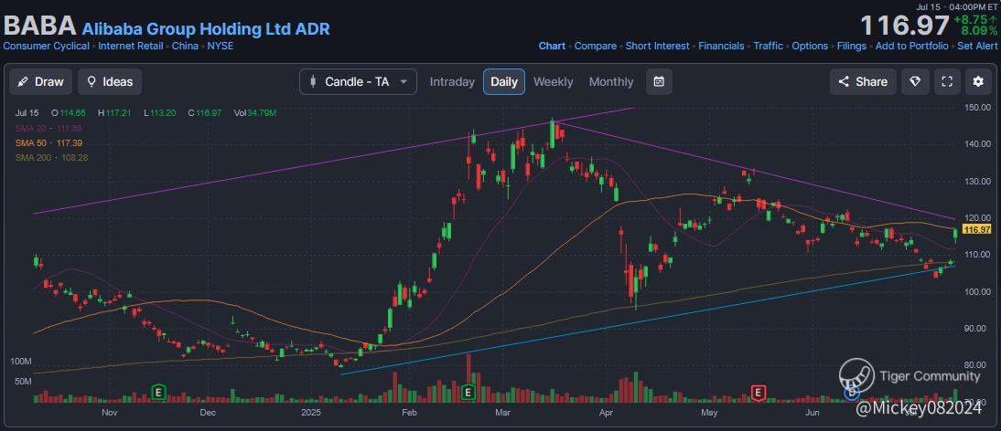Open the Traffic link
This screenshot has height=431, width=1001.
[768, 46]
